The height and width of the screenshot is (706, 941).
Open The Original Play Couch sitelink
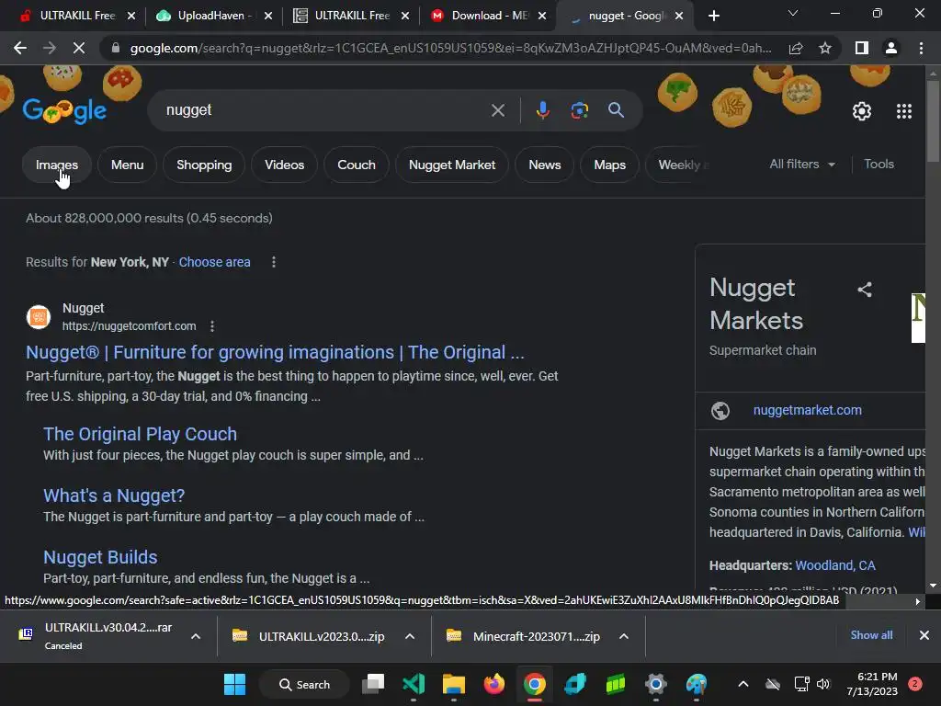[140, 434]
